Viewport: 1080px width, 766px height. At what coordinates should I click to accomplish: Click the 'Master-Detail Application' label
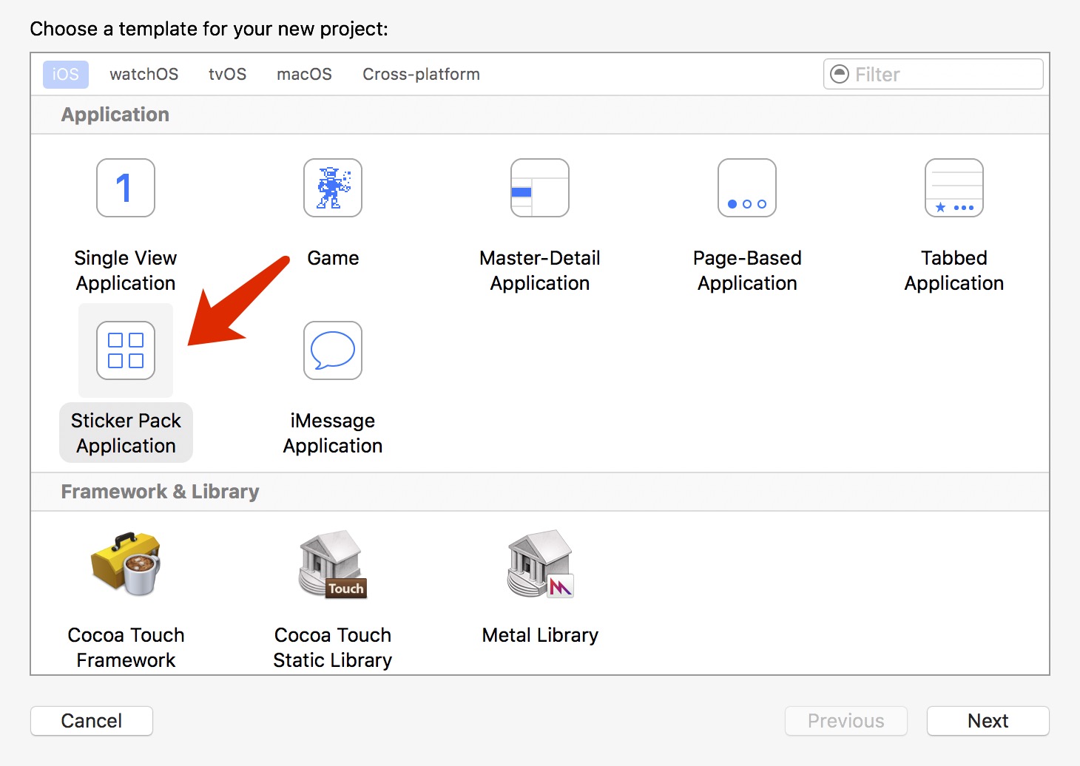540,271
